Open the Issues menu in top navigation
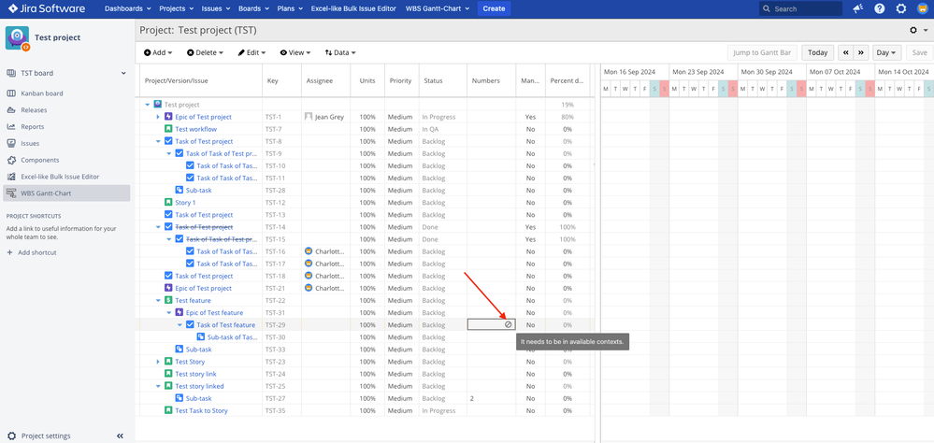This screenshot has height=443, width=934. click(215, 9)
